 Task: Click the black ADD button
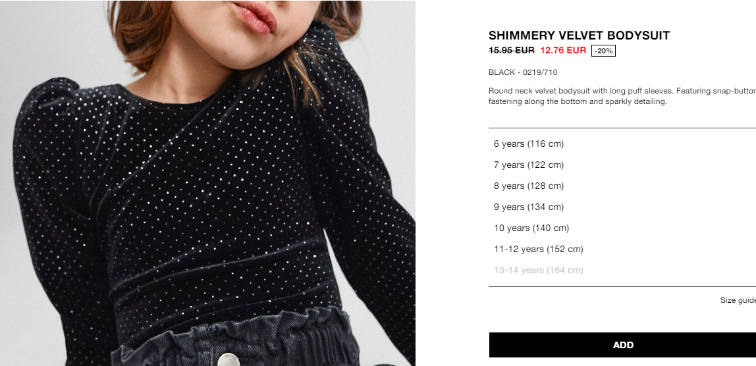622,345
